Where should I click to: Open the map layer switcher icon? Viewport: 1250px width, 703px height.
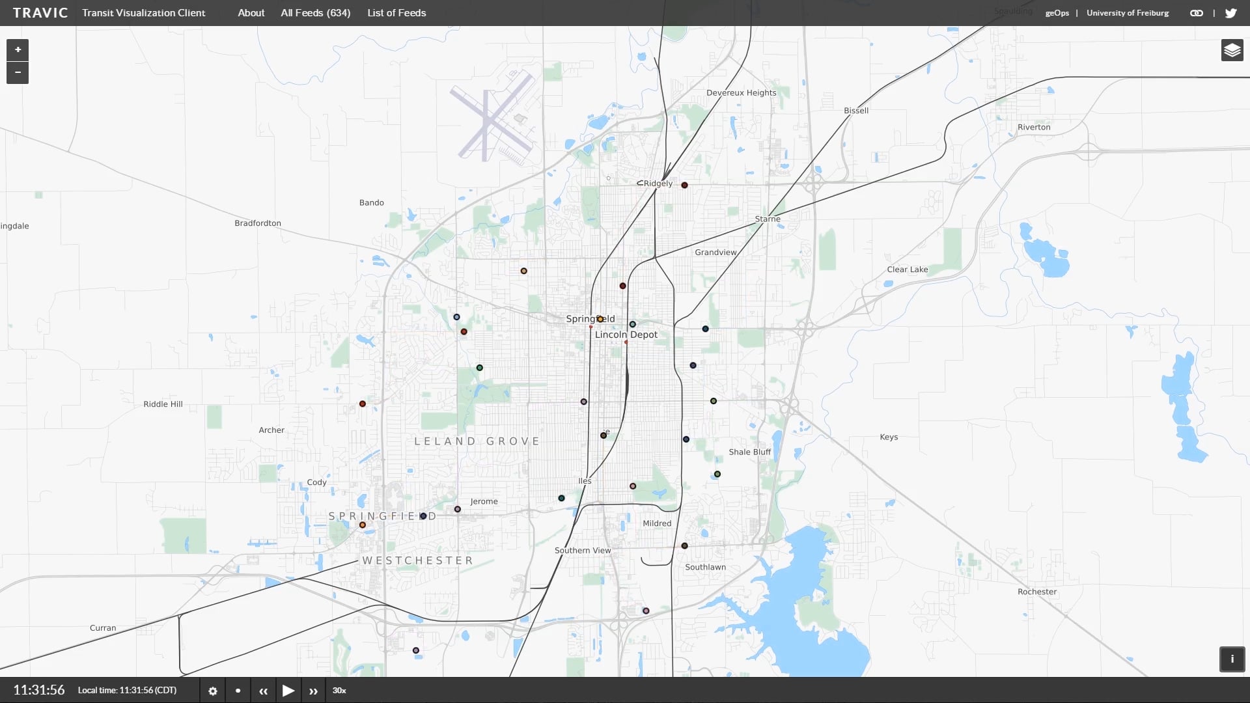click(x=1232, y=49)
